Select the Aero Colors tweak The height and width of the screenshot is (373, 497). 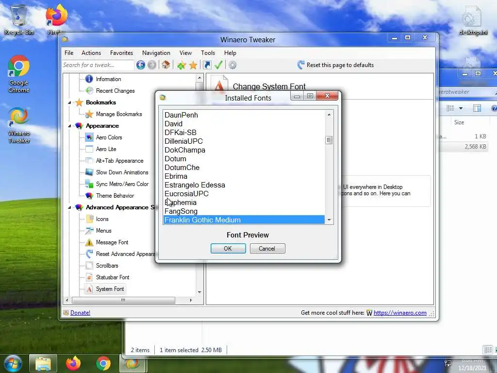[109, 137]
